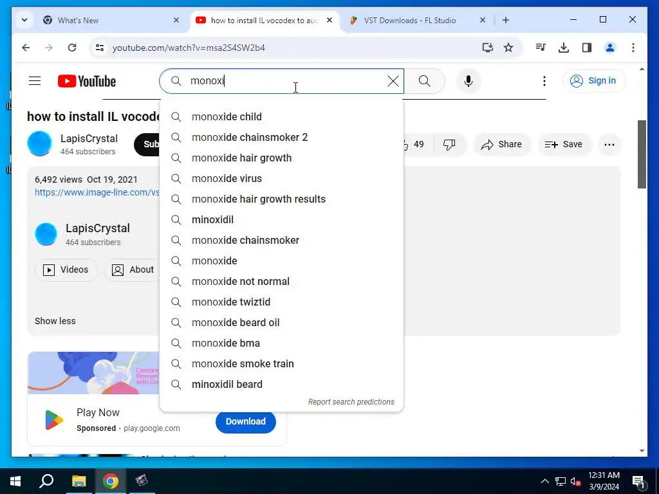The height and width of the screenshot is (494, 659).
Task: Clear the search box with the X
Action: click(x=393, y=81)
